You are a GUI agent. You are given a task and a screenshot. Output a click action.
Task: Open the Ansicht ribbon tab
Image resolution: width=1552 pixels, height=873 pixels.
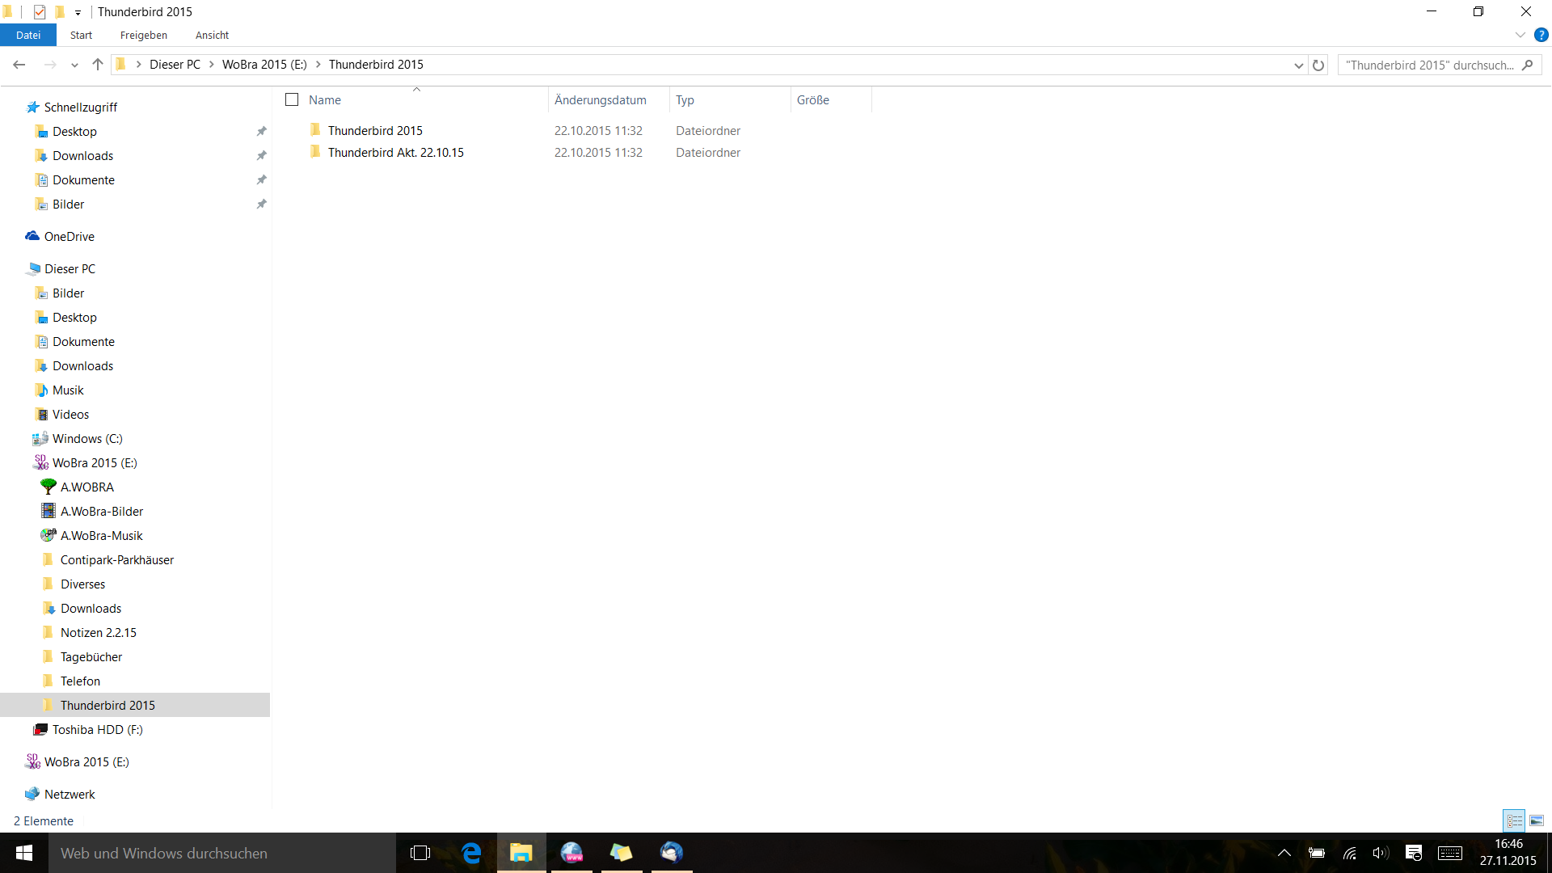point(212,36)
